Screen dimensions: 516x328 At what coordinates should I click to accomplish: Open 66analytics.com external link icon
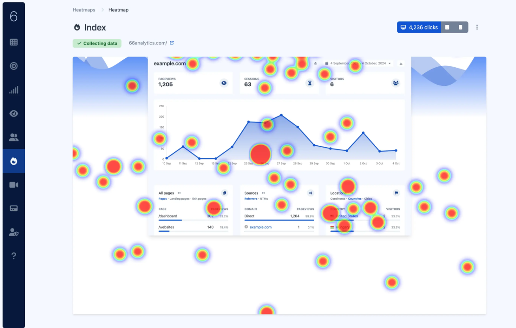(172, 43)
